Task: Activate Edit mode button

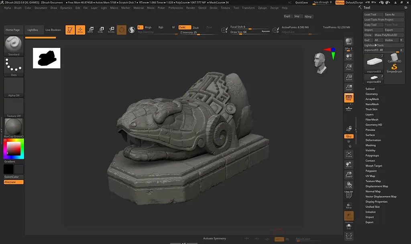Action: [x=70, y=30]
